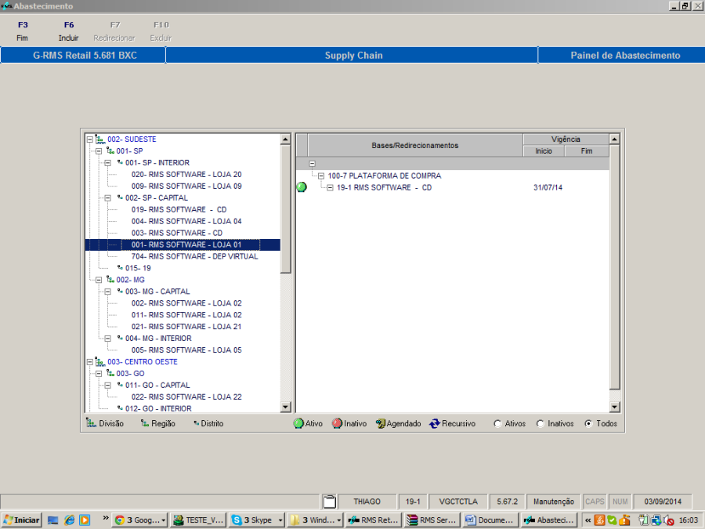Open the Iniciar start button

22,520
